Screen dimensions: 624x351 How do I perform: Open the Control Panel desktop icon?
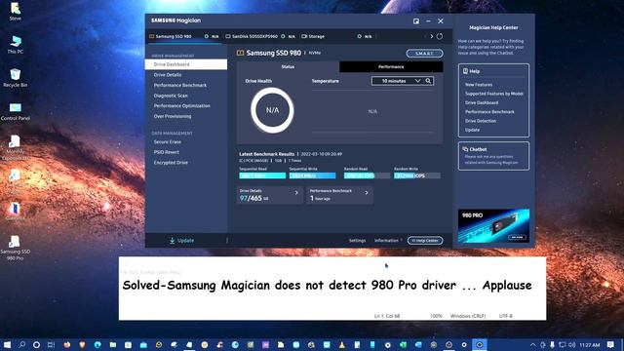(16, 111)
